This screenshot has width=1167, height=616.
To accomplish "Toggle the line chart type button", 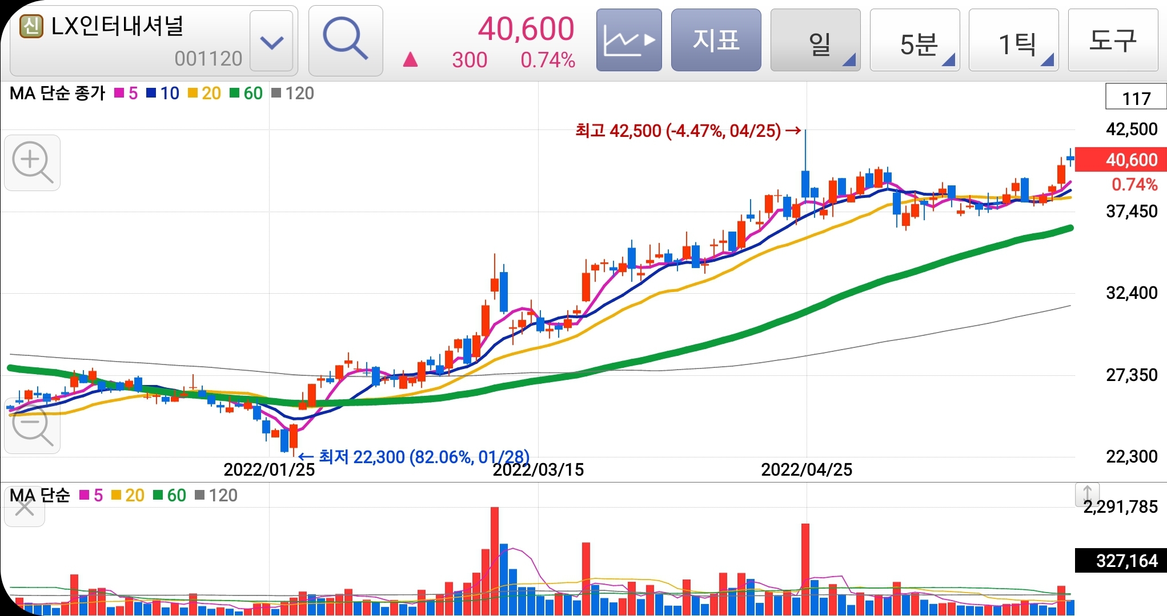I will pyautogui.click(x=629, y=40).
